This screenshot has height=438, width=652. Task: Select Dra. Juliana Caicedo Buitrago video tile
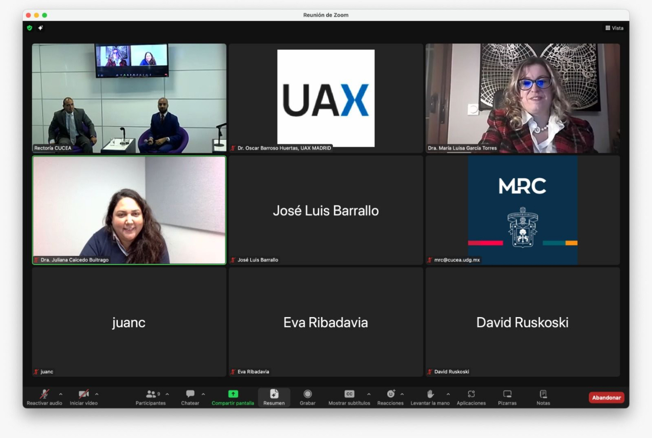point(129,210)
